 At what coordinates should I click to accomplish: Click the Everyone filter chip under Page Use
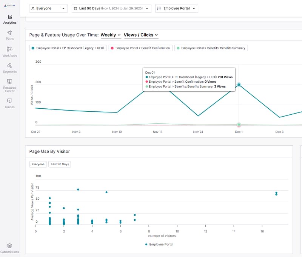click(38, 164)
